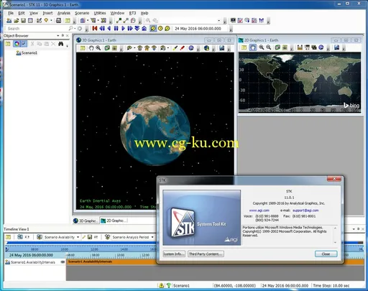Image resolution: width=368 pixels, height=291 pixels.
Task: Click the support@agi.com email link
Action: tap(305, 211)
